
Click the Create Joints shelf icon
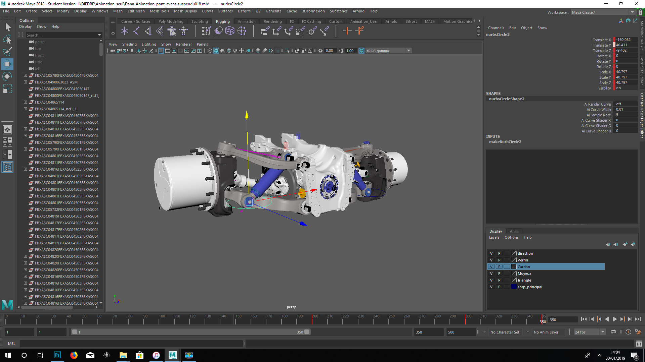(x=136, y=31)
